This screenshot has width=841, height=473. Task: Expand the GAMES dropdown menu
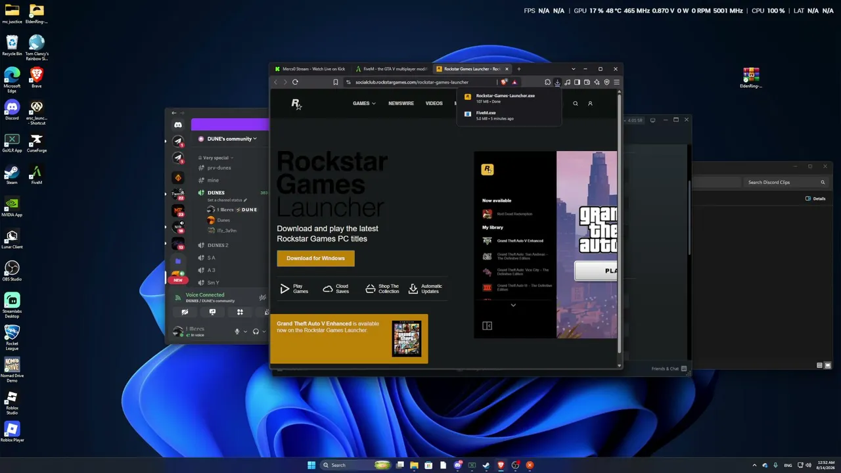(x=364, y=103)
